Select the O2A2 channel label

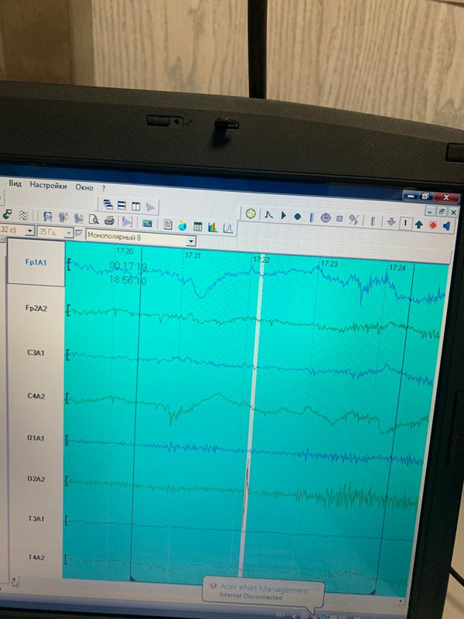[x=36, y=479]
